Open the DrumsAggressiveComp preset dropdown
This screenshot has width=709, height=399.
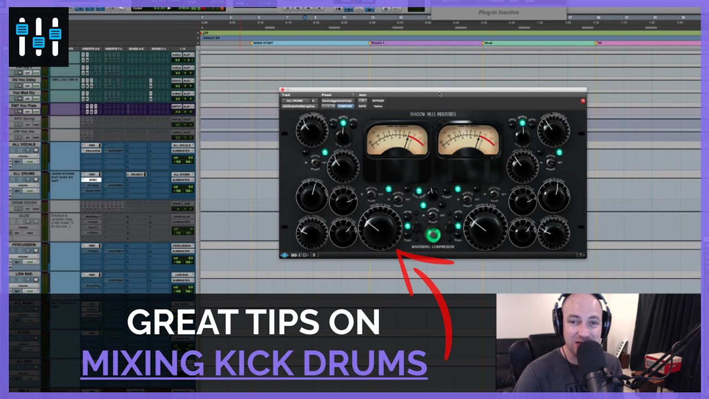tap(339, 101)
